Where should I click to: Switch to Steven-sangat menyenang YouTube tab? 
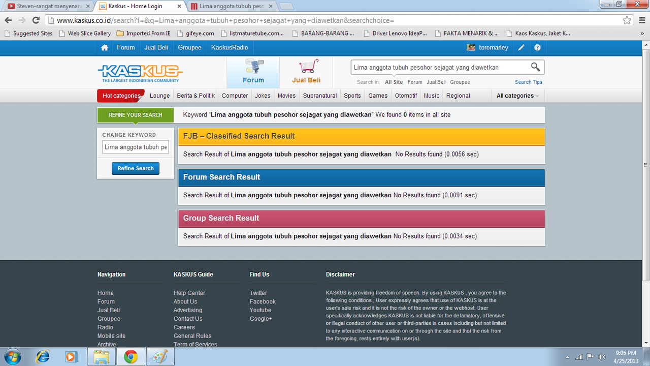pos(48,6)
